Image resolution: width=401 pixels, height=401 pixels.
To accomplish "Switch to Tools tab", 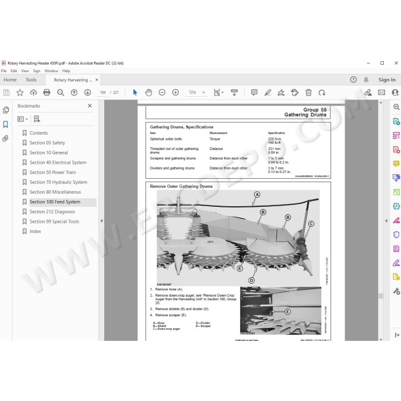I will pos(31,80).
